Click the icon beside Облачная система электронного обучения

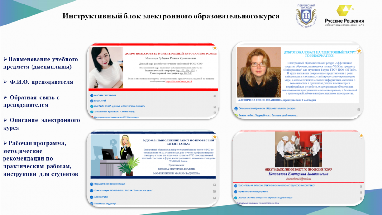(x=235, y=198)
